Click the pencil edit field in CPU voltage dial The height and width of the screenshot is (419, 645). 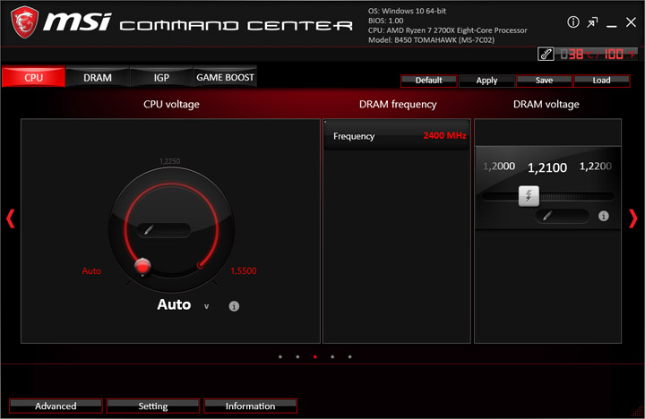click(x=164, y=230)
